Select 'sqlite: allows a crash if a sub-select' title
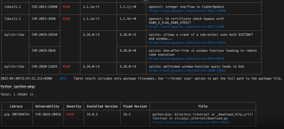 tap(201, 37)
